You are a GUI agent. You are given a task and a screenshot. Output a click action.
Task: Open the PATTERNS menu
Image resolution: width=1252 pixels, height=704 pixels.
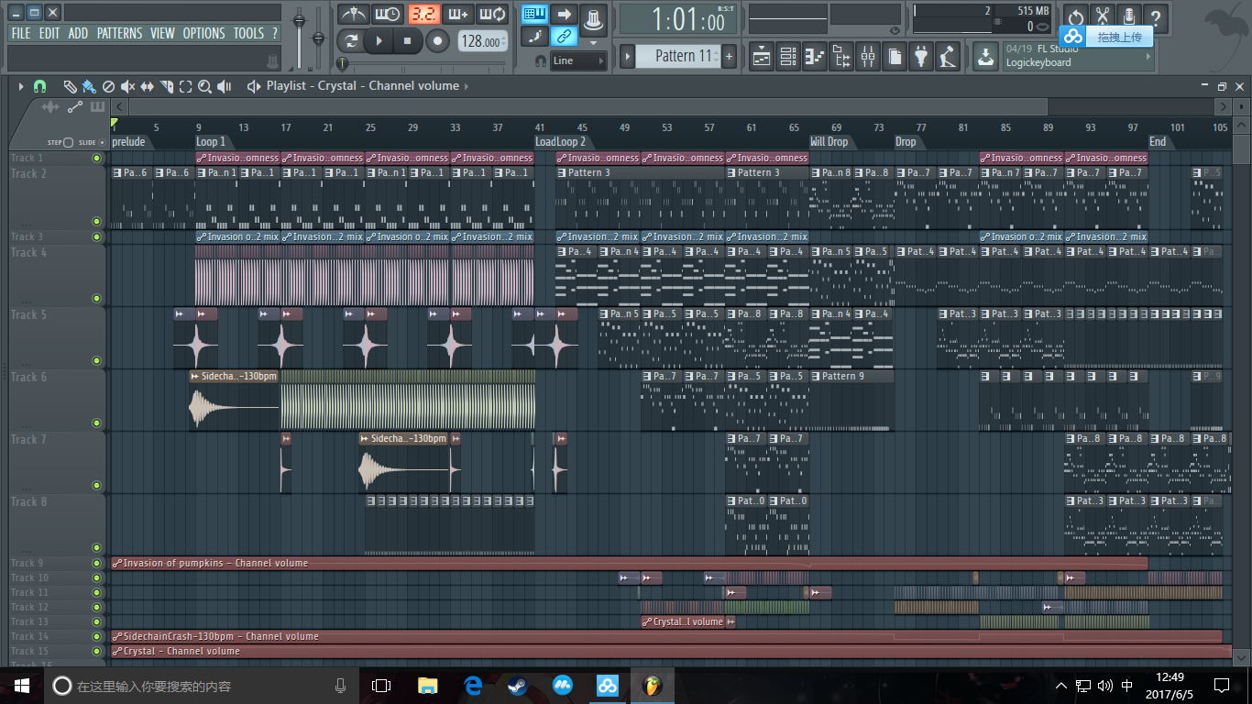click(x=119, y=33)
